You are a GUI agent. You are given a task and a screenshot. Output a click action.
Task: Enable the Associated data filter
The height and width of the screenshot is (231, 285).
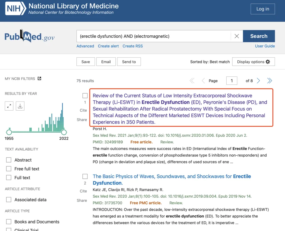[x=9, y=200]
